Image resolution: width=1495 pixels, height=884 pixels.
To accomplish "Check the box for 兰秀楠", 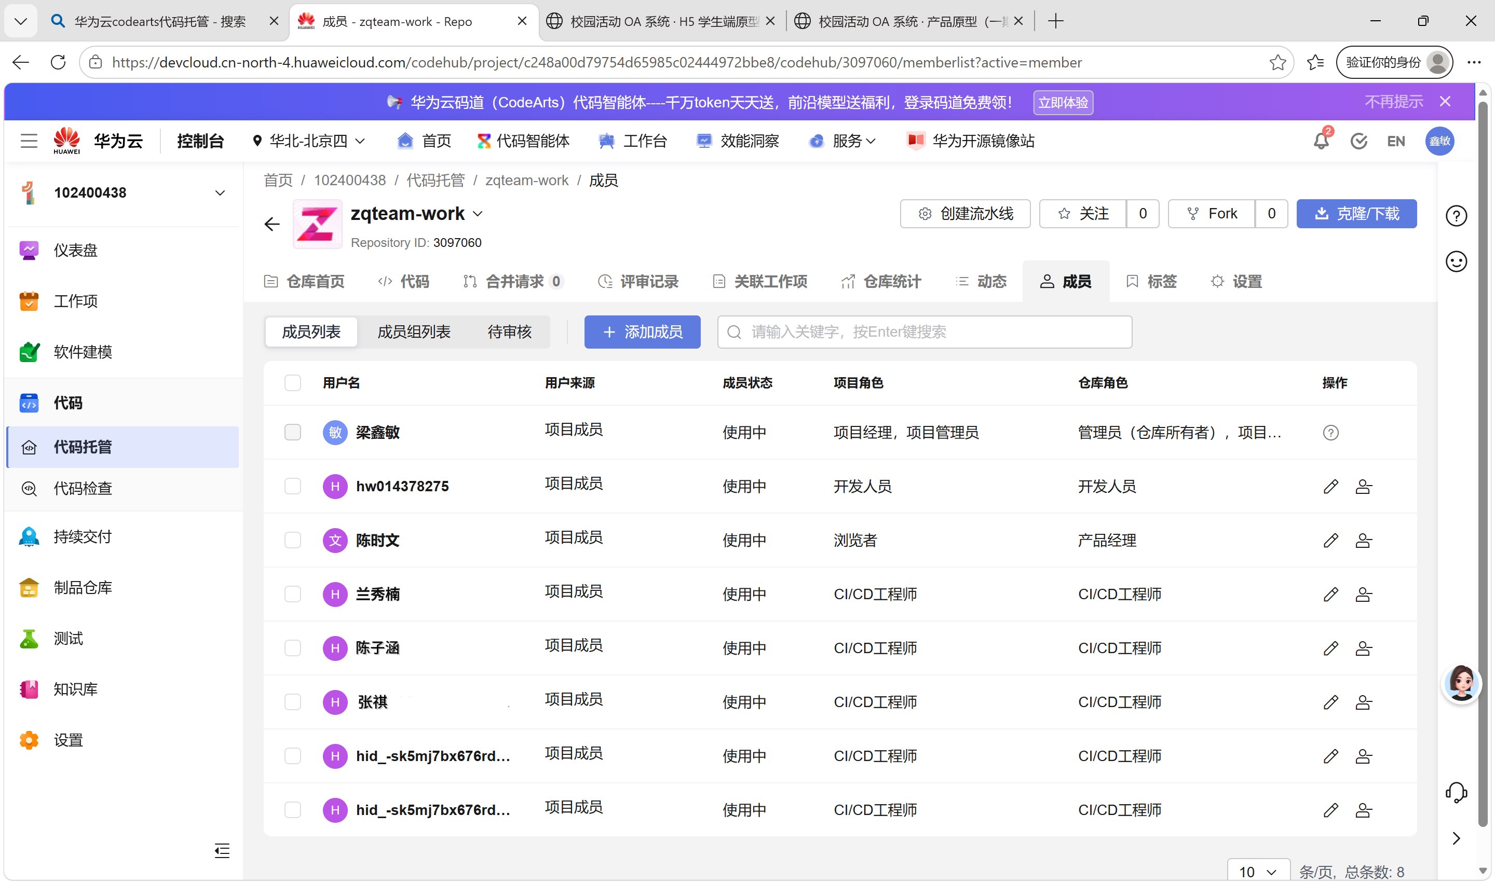I will [x=293, y=594].
